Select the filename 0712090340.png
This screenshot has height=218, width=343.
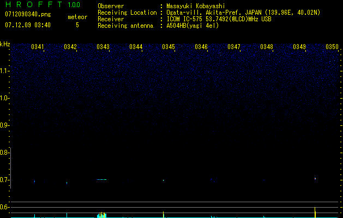pyautogui.click(x=28, y=14)
